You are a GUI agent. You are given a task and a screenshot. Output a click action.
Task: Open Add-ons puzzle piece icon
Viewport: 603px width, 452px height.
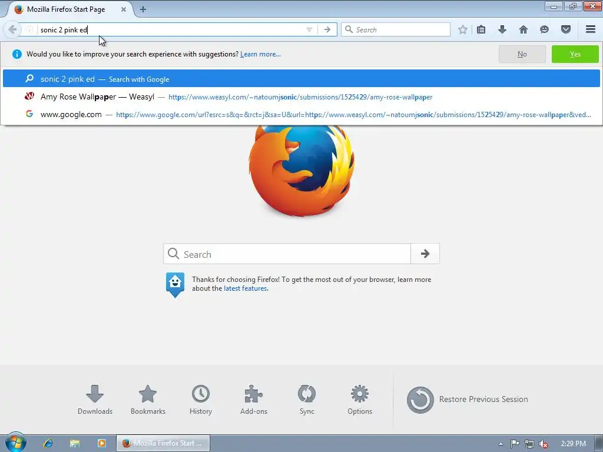pos(253,400)
